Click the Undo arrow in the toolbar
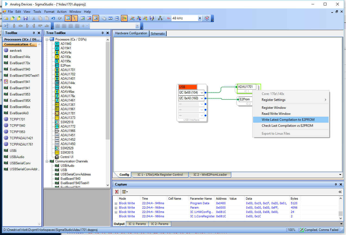This screenshot has height=235, width=346. coord(53,18)
